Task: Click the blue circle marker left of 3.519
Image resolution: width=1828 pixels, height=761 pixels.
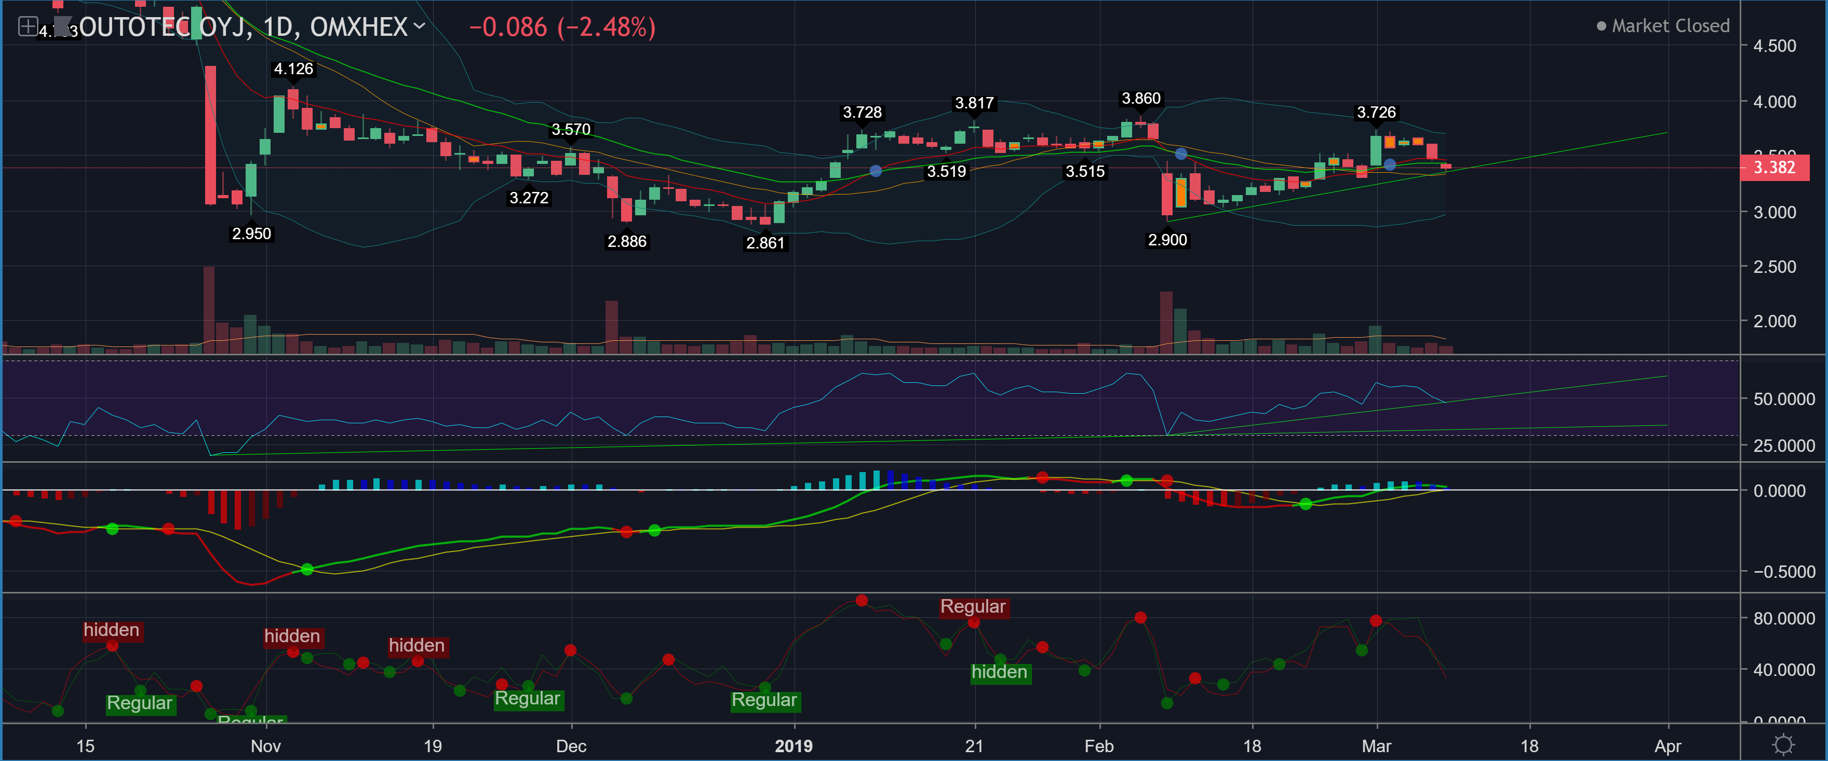Action: 875,171
